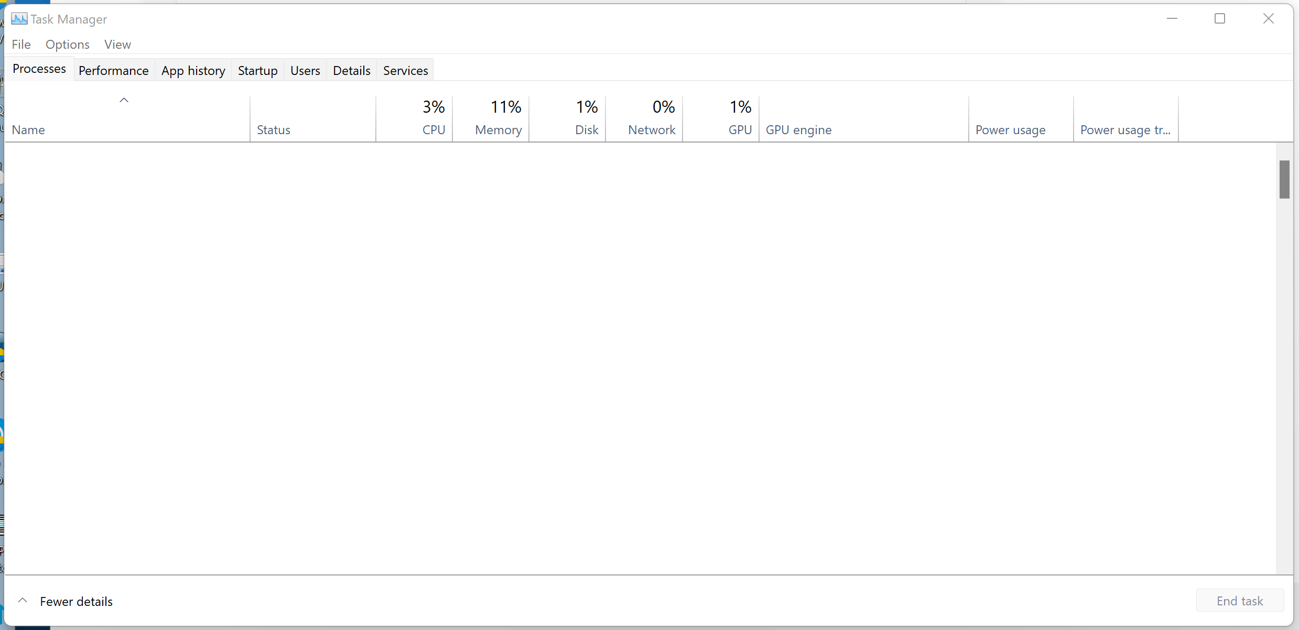Open the Startup tab
This screenshot has height=630, width=1299.
pos(258,70)
